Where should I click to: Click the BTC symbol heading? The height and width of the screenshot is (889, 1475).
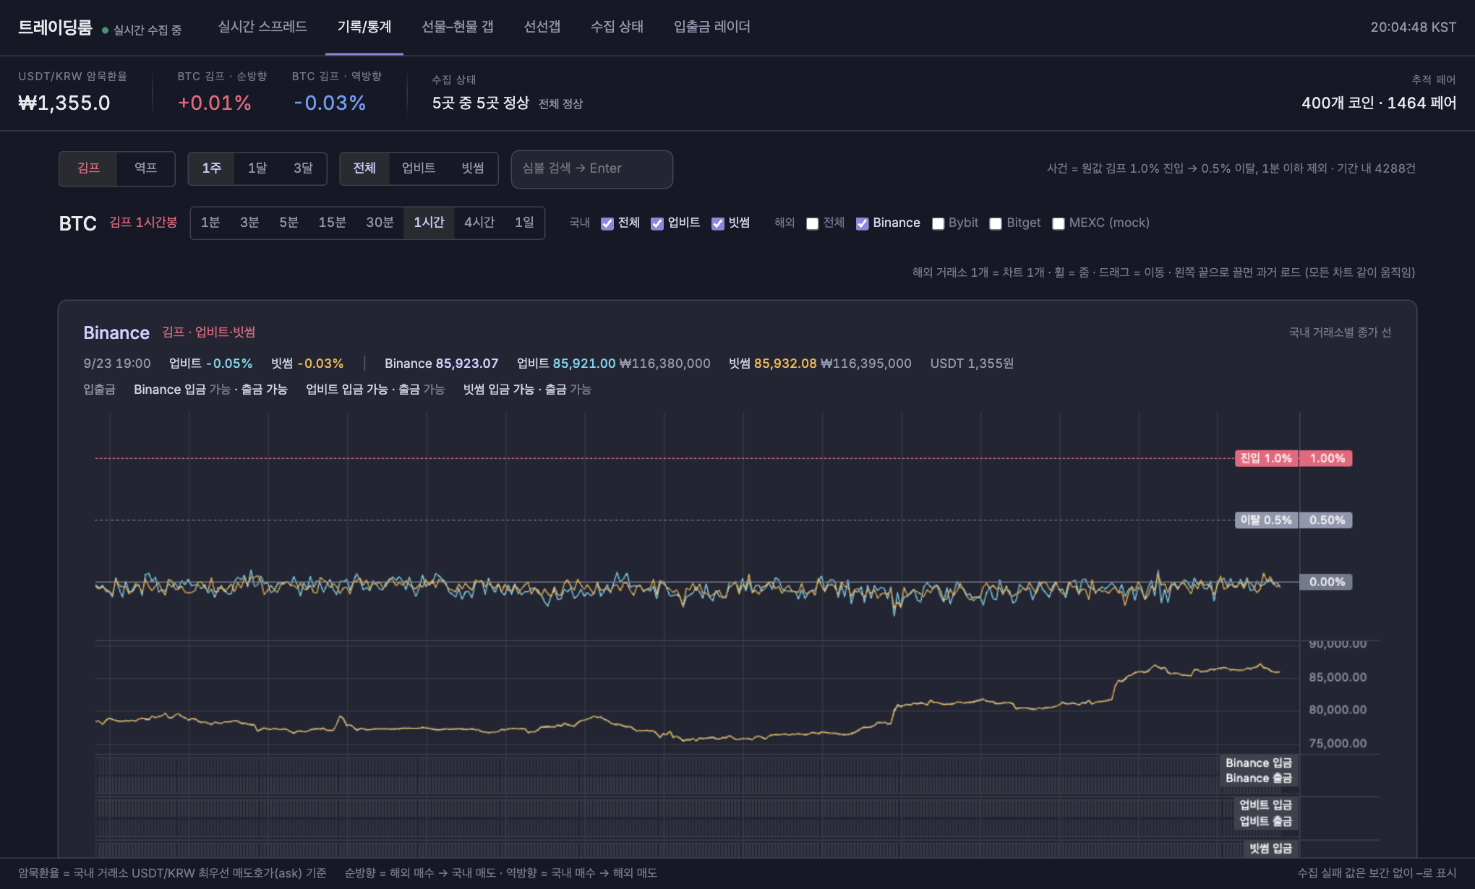click(77, 223)
